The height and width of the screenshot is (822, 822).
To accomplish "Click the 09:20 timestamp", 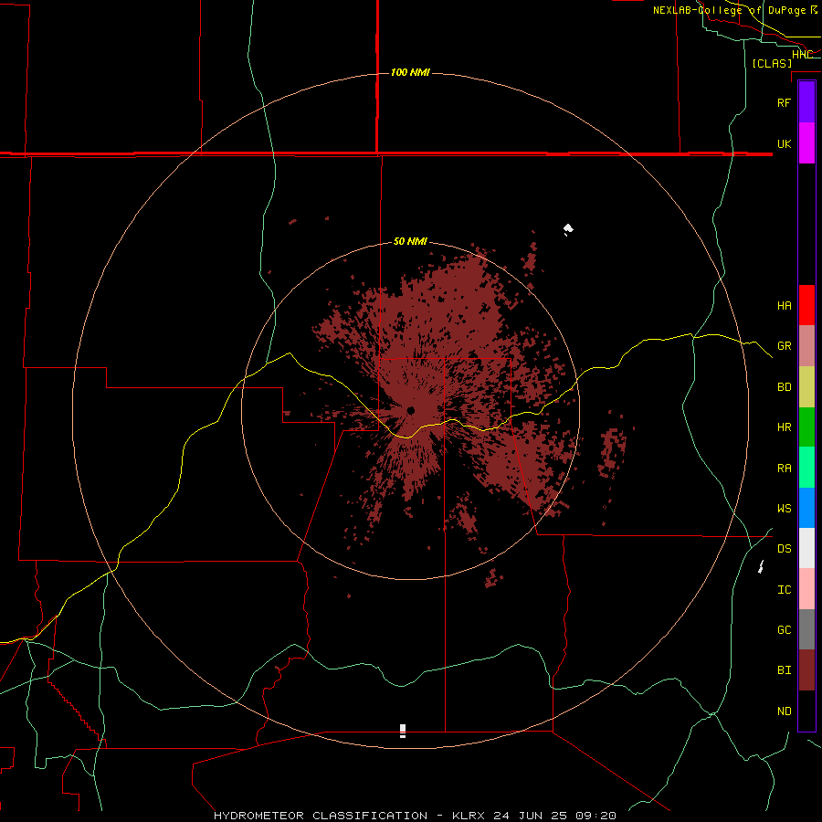I will (596, 816).
